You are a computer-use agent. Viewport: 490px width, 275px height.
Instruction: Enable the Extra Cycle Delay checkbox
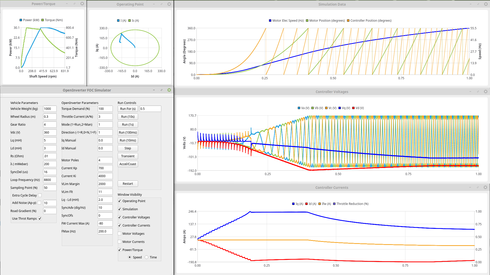40,195
